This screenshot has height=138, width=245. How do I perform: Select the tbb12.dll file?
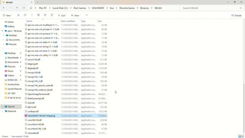tap(66, 107)
